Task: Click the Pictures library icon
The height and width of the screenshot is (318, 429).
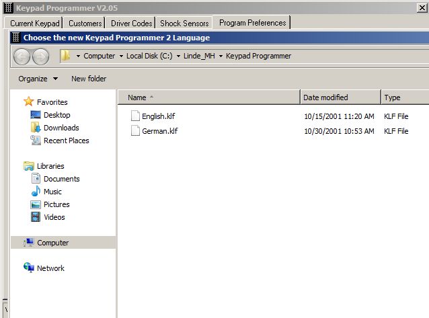Action: click(x=36, y=204)
